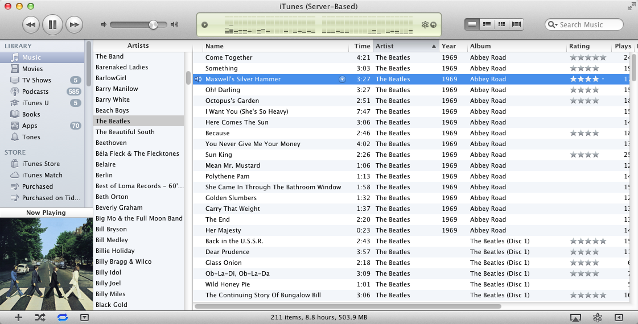Select the song Octopus's Garden
The height and width of the screenshot is (324, 638).
pos(411,101)
